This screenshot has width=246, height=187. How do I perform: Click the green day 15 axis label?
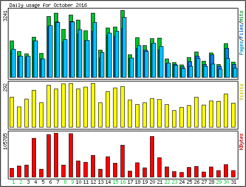[115, 182]
